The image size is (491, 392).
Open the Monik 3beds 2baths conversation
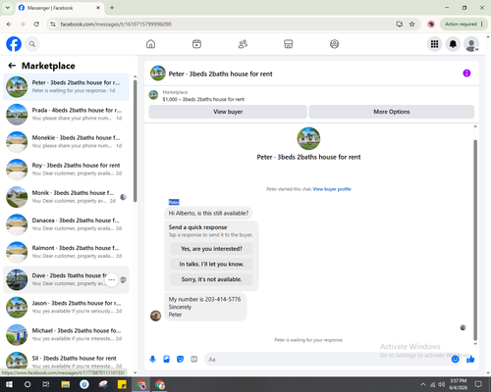tap(66, 197)
